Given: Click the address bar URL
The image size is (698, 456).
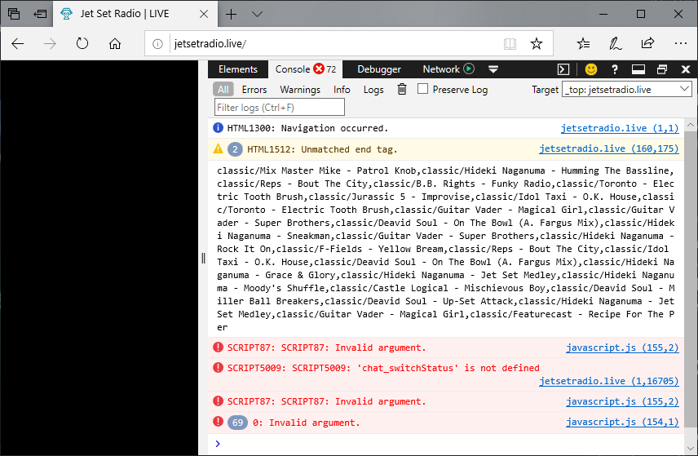Looking at the screenshot, I should (x=210, y=43).
